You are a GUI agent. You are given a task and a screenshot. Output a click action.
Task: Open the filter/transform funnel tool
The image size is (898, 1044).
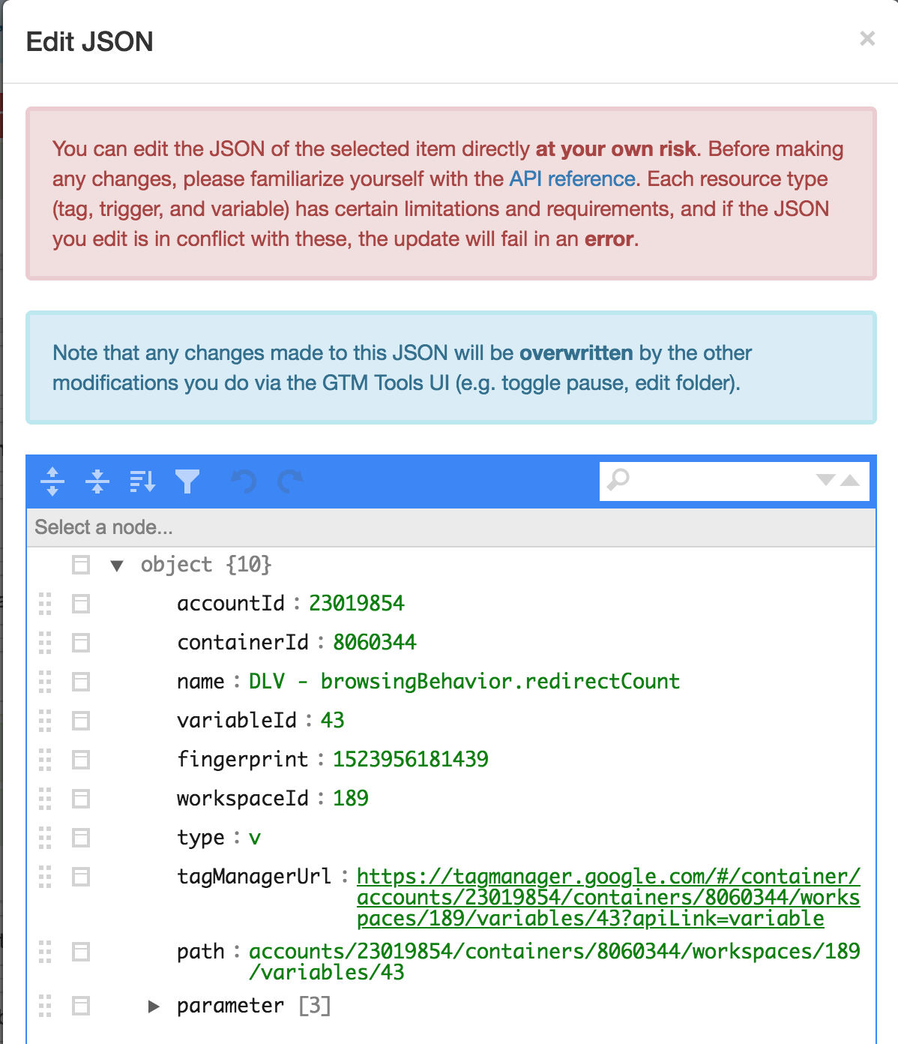187,481
